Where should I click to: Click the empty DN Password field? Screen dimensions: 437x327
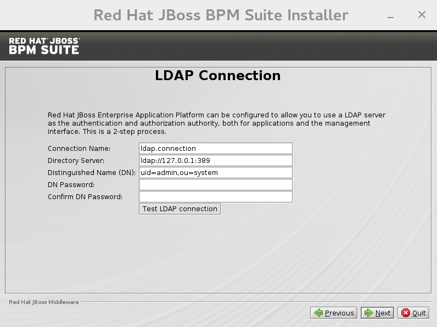coord(215,185)
